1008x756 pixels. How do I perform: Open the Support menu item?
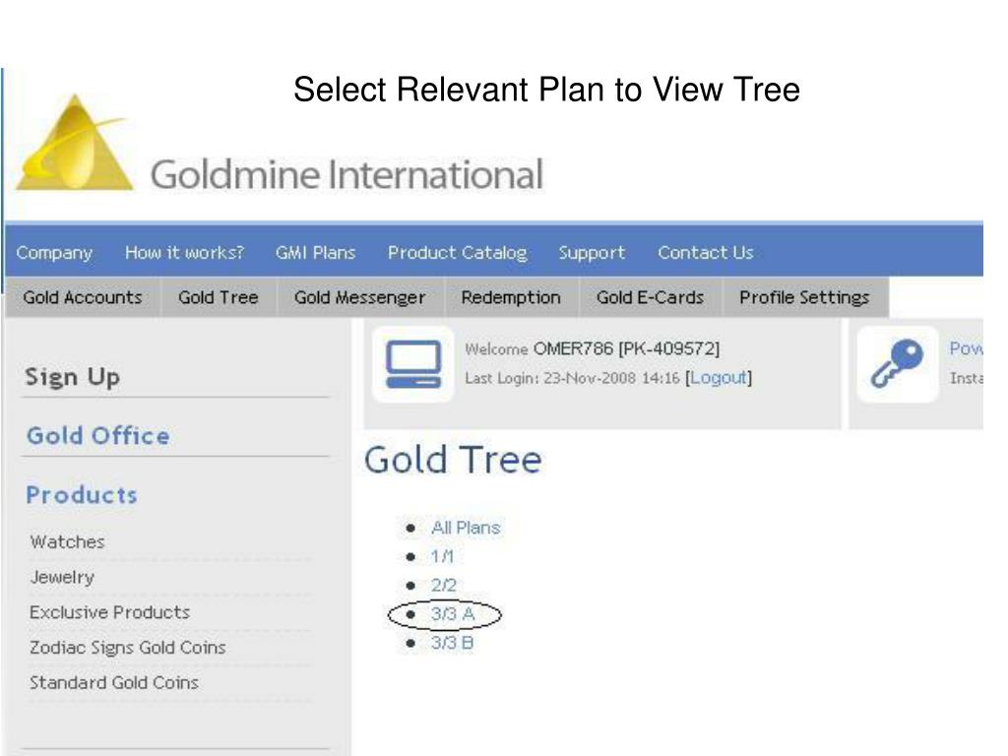click(592, 253)
